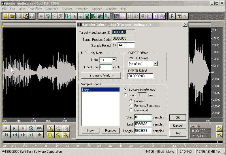Click the Find using Analysis button
The image size is (226, 155).
coord(101,75)
